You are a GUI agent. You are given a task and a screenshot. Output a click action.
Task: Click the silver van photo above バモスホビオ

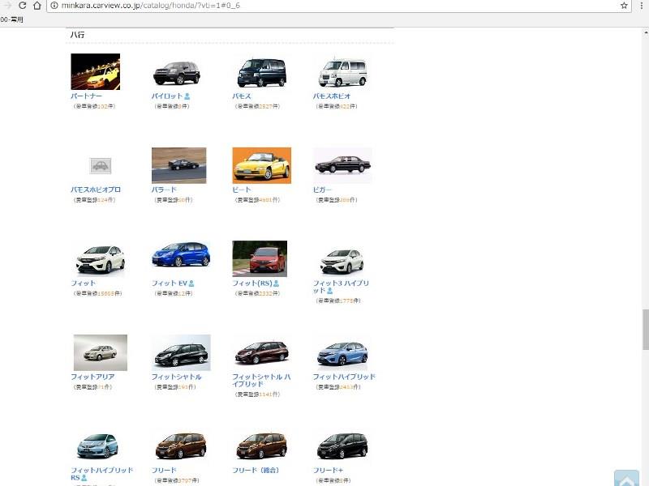point(342,72)
